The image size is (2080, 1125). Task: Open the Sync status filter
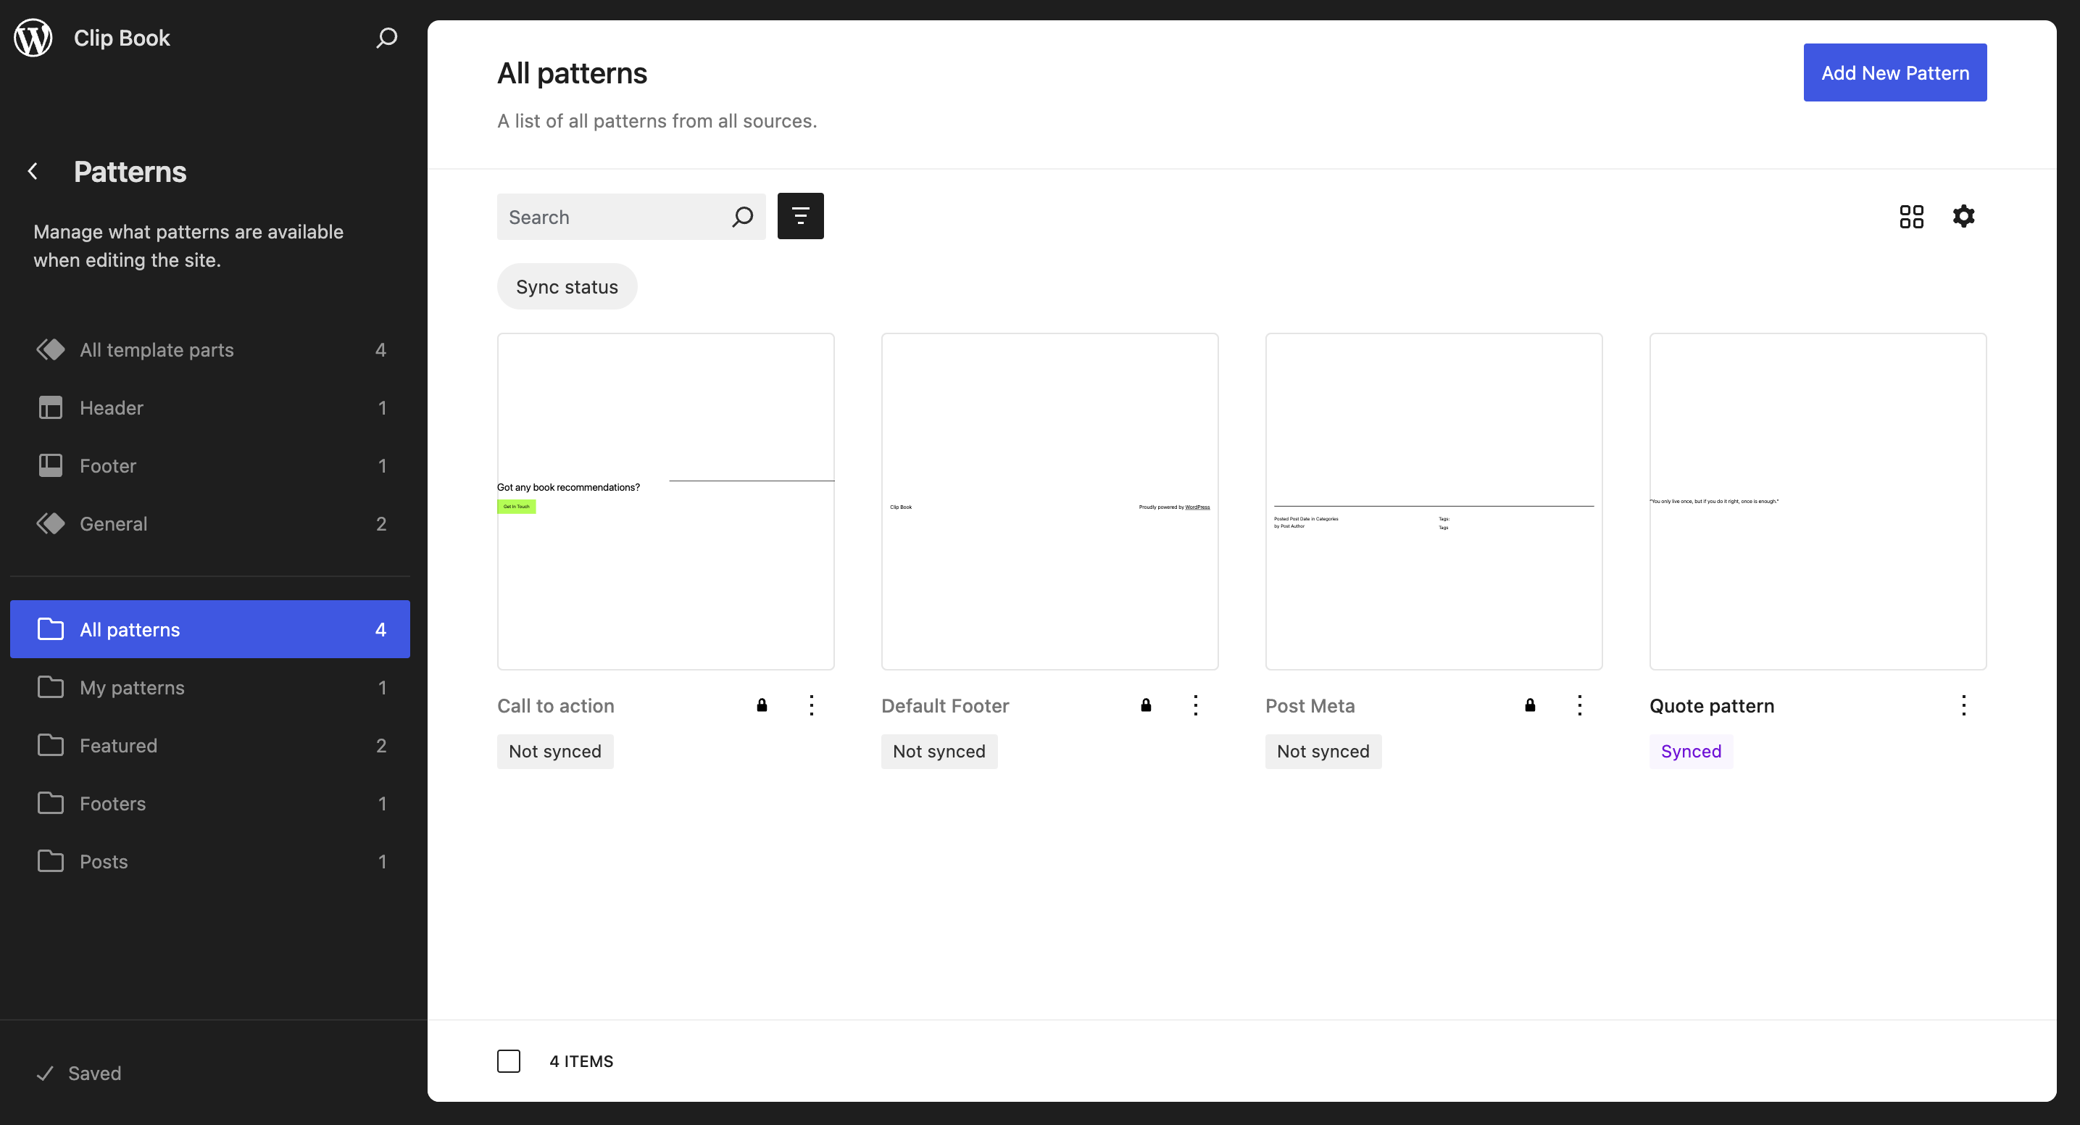coord(567,287)
